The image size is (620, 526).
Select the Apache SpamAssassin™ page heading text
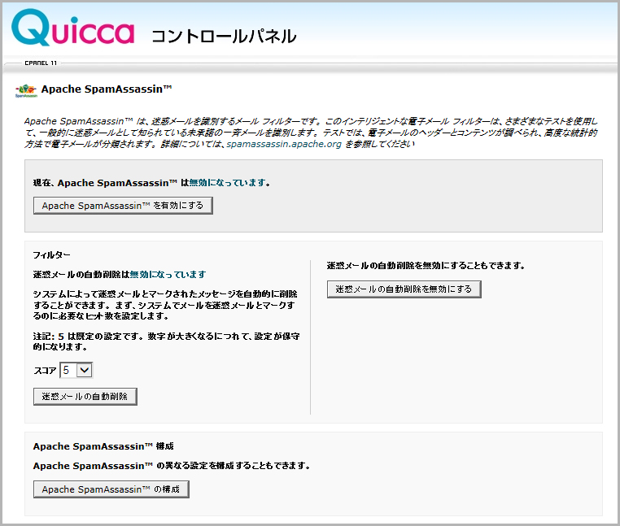point(106,89)
